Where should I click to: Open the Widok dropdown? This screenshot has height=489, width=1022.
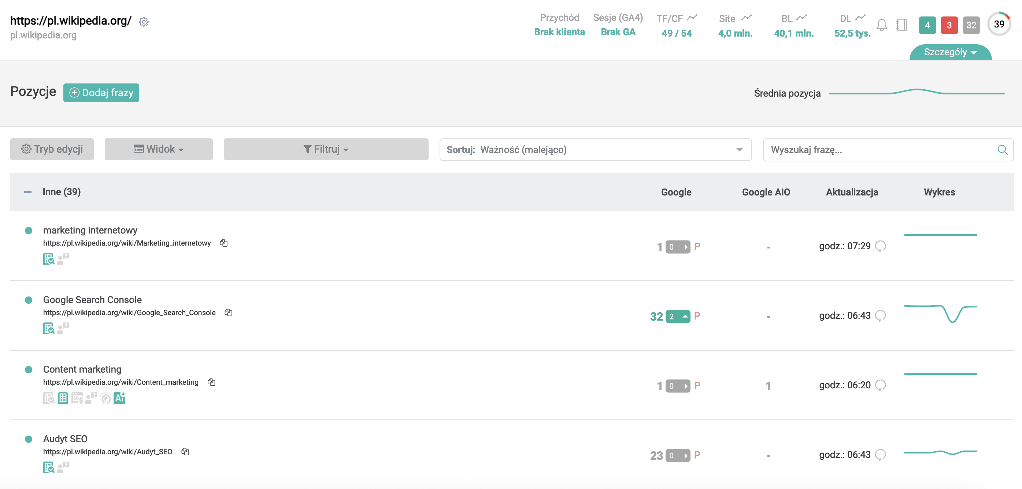pyautogui.click(x=159, y=149)
